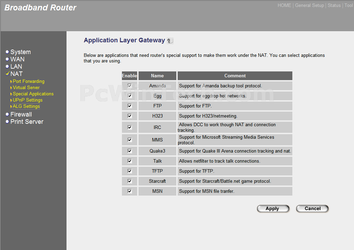Uncheck the Talk enable checkbox
This screenshot has height=250, width=354.
pos(130,161)
